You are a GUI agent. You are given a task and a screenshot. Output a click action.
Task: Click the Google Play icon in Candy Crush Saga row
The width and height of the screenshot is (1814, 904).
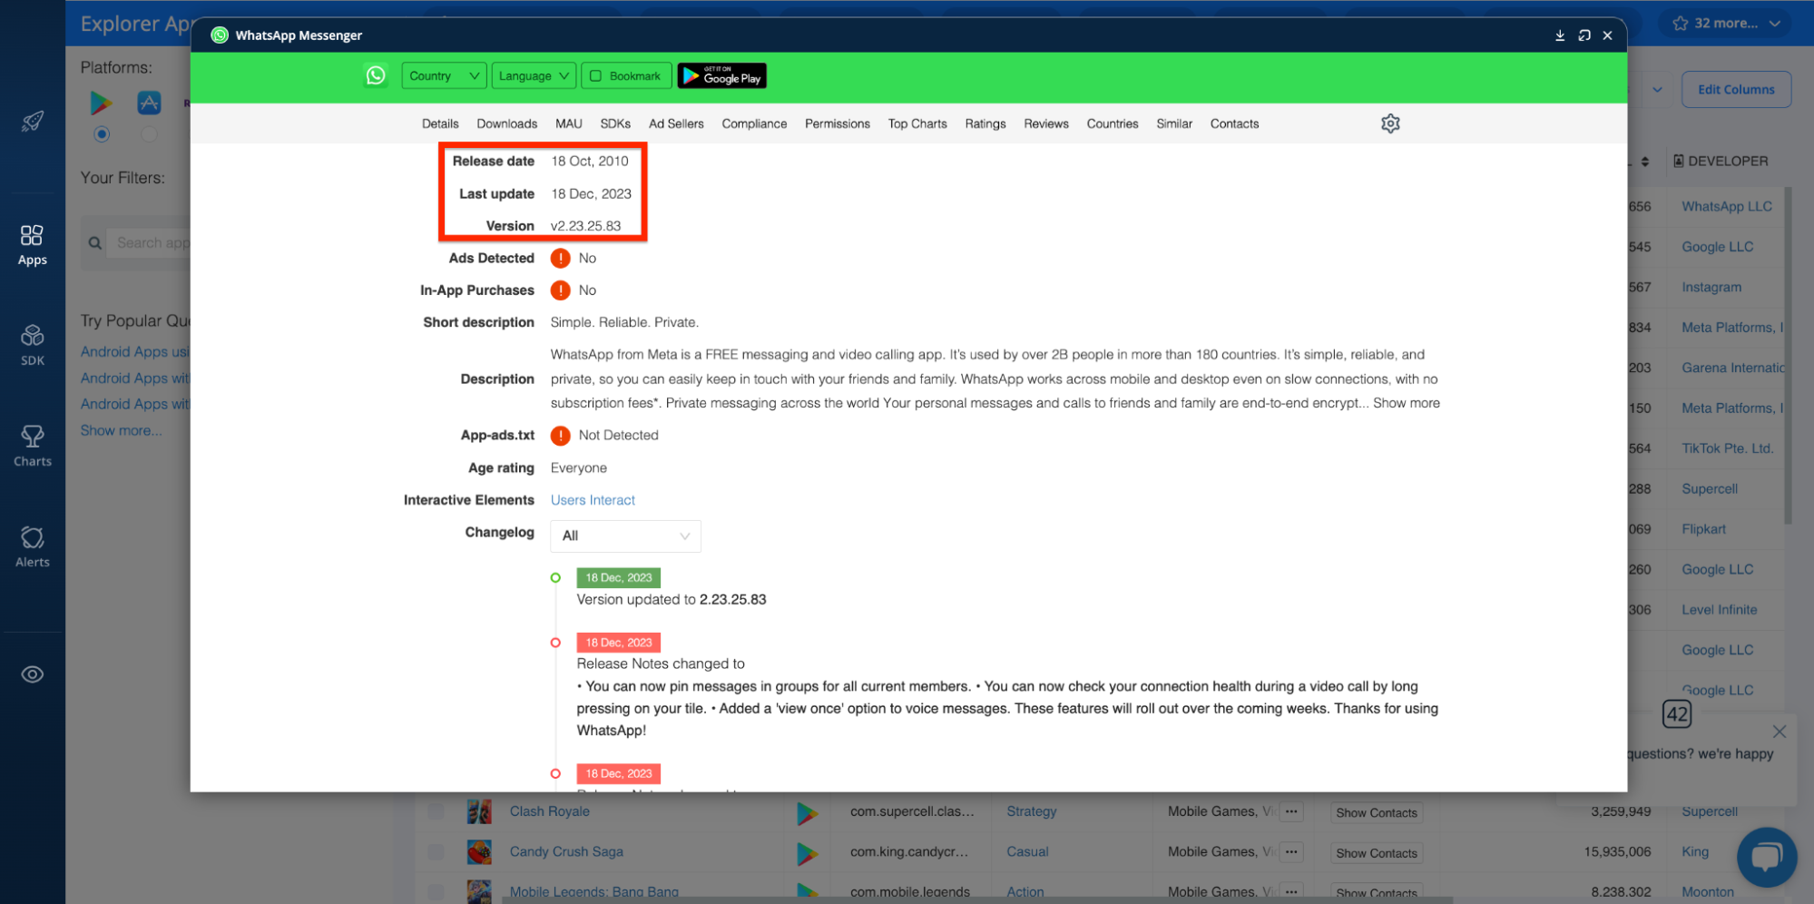click(807, 852)
